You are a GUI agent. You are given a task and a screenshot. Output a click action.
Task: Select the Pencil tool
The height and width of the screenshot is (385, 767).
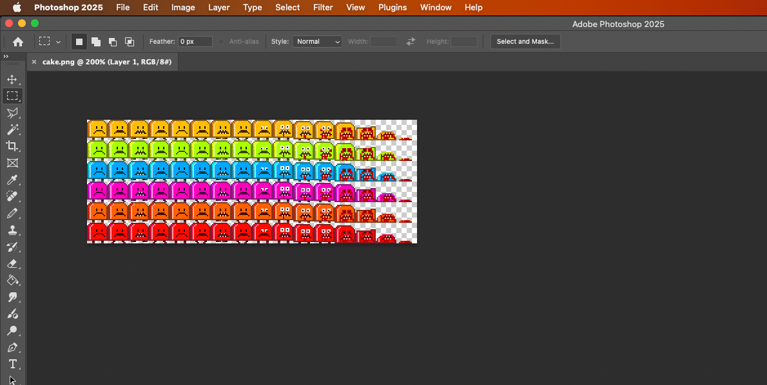coord(12,213)
